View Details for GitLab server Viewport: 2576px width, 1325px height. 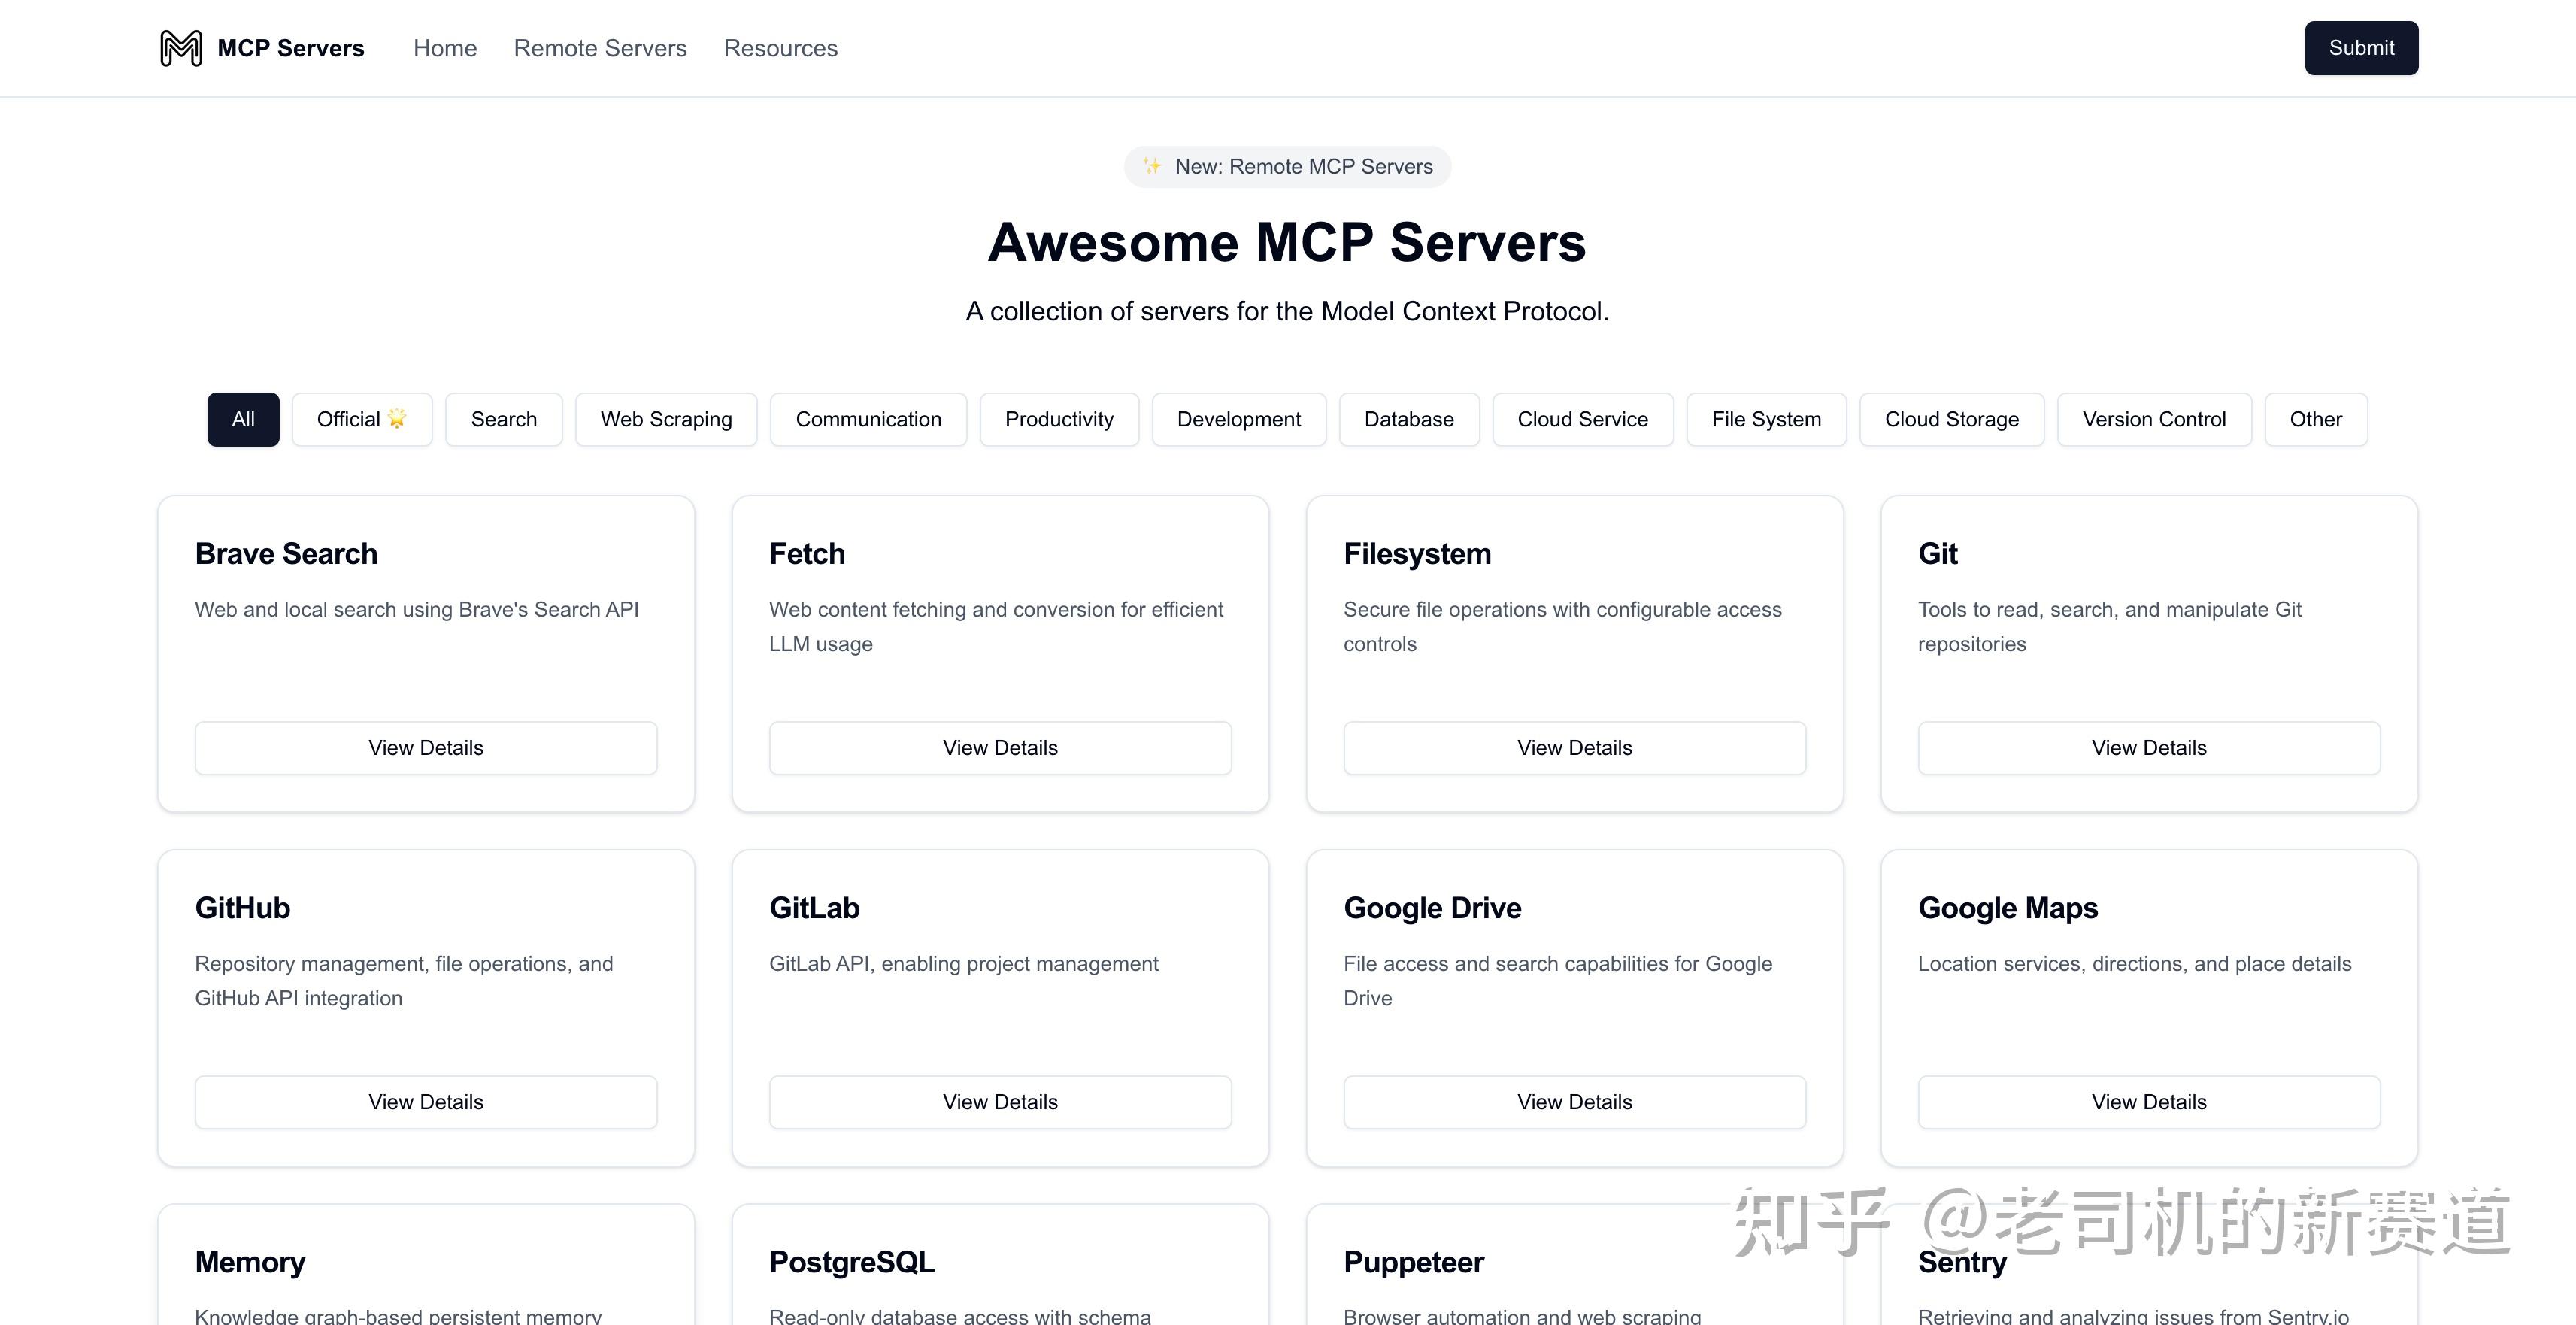tap(1000, 1102)
